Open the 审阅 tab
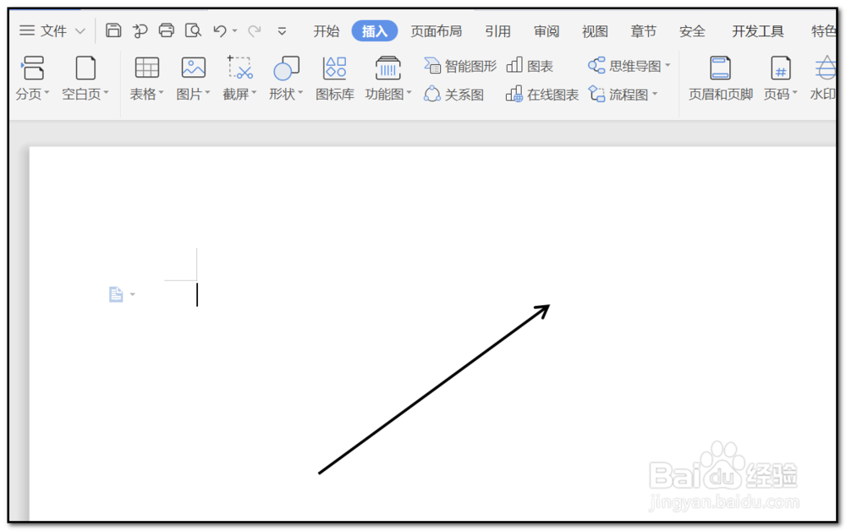 (547, 31)
